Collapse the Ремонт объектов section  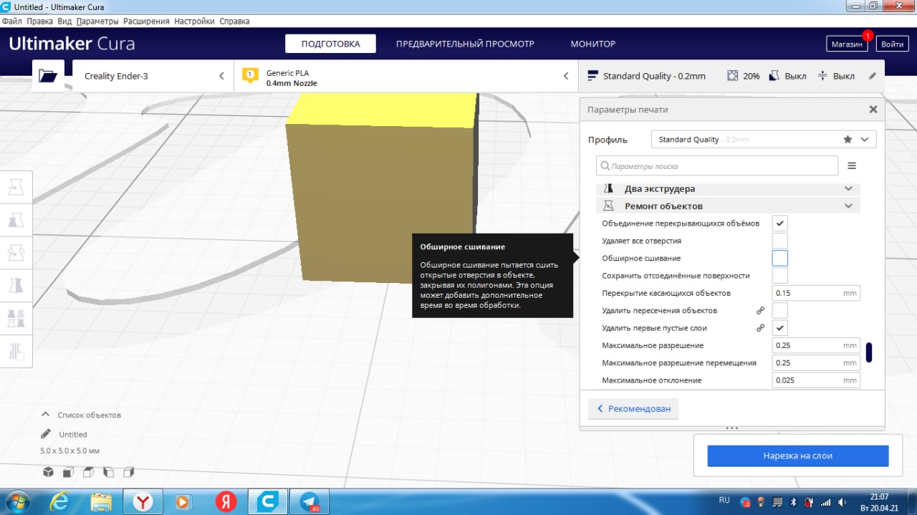coord(728,206)
